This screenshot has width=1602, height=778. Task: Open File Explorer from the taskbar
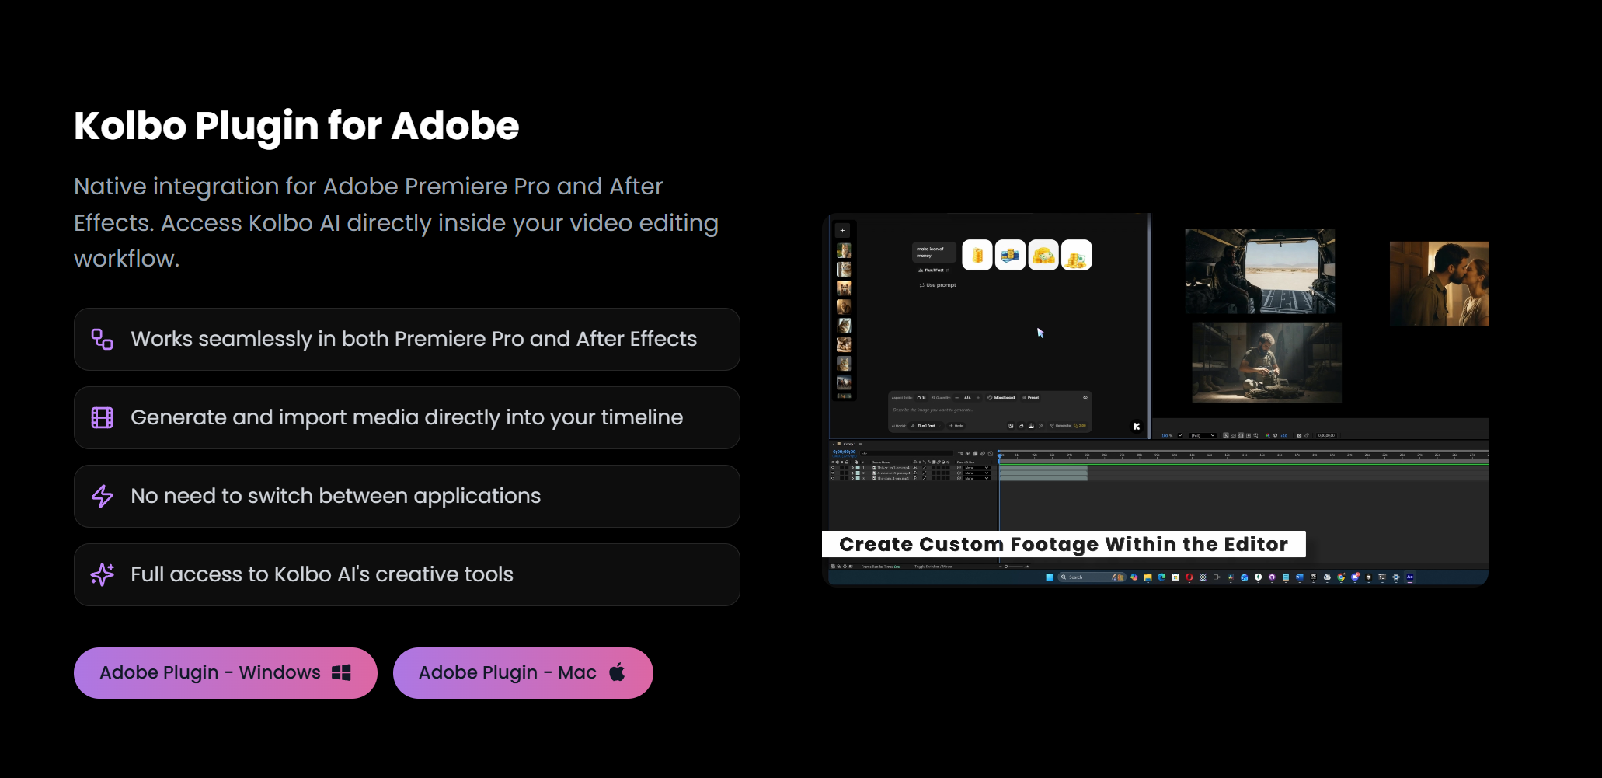(x=1148, y=577)
